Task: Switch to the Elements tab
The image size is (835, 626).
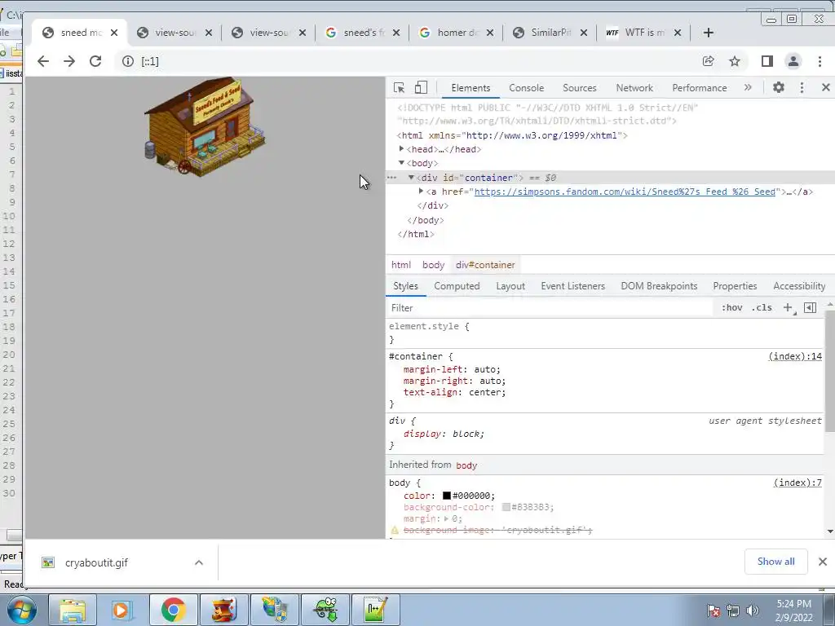Action: coord(471,88)
